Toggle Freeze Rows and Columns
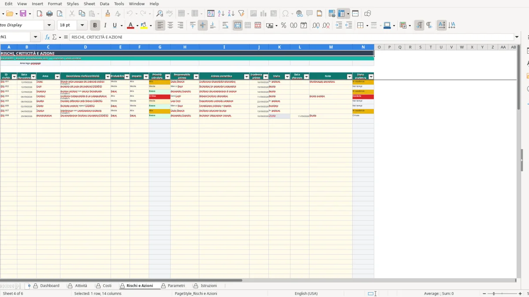The width and height of the screenshot is (529, 297). coord(342,14)
